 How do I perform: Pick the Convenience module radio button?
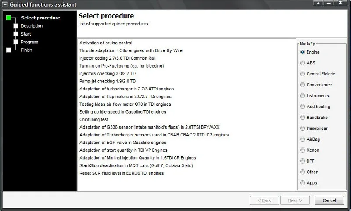302,85
